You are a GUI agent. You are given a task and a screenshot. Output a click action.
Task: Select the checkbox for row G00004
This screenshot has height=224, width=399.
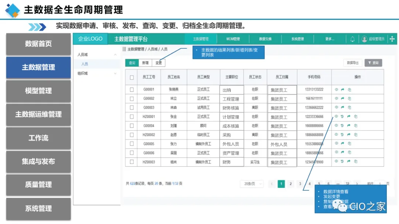[132, 125]
